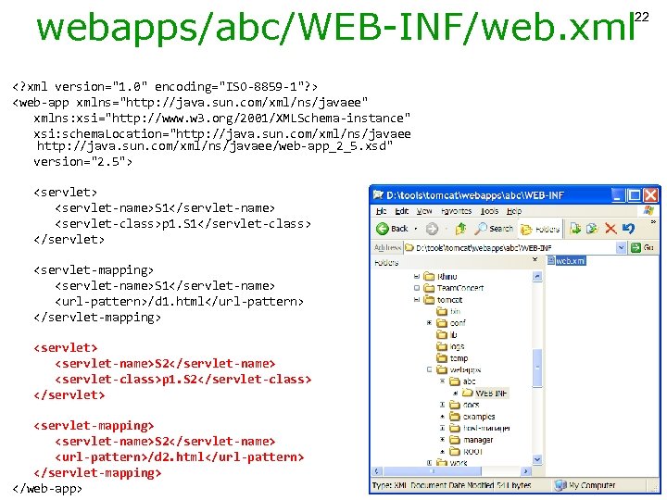Screen dimensions: 667x500
Task: Open the Back history dropdown arrow
Action: click(416, 230)
